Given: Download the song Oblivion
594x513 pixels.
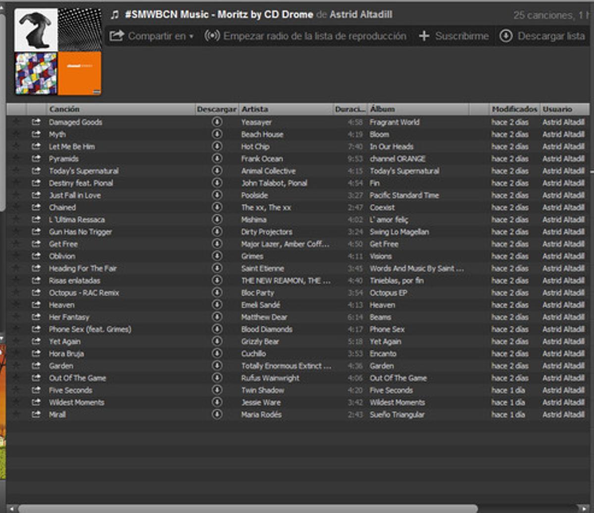Looking at the screenshot, I should click(217, 256).
